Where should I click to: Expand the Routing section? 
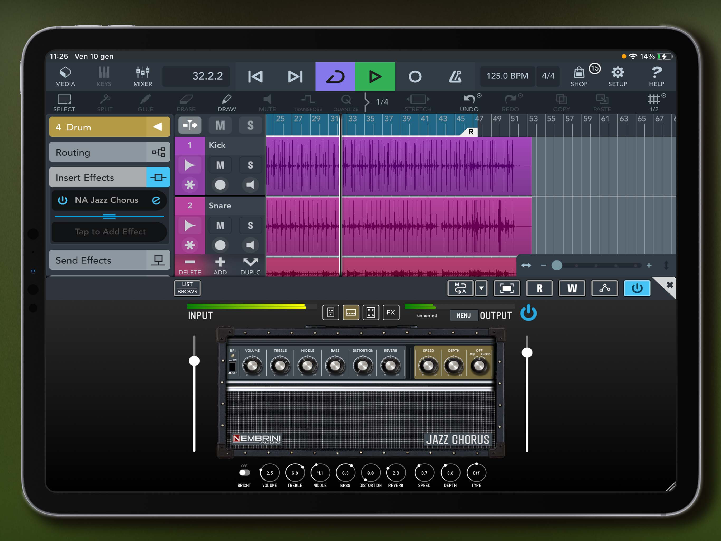click(x=110, y=152)
